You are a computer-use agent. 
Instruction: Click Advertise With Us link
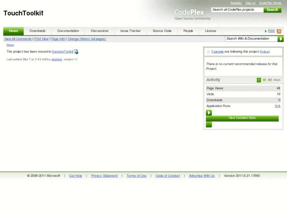tap(202, 176)
